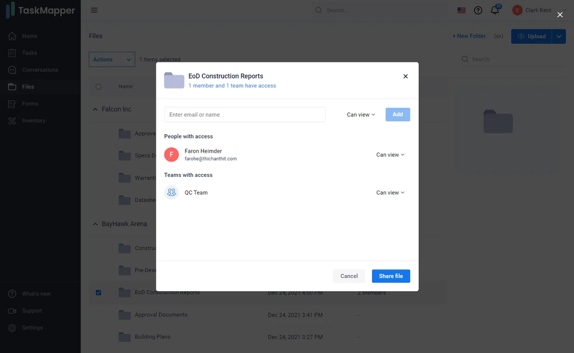Go to Inventory in sidebar
Screen dimensions: 574x353
click(34, 121)
